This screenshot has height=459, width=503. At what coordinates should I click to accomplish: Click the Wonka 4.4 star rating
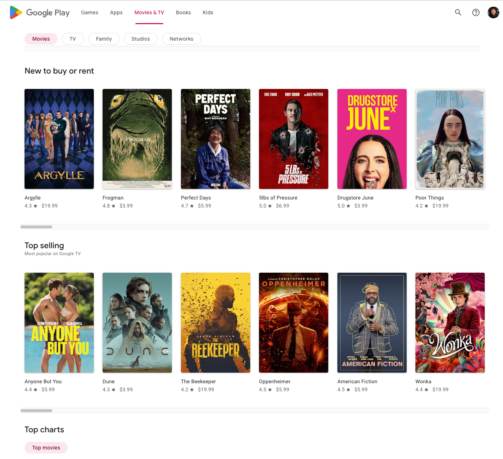pyautogui.click(x=422, y=389)
